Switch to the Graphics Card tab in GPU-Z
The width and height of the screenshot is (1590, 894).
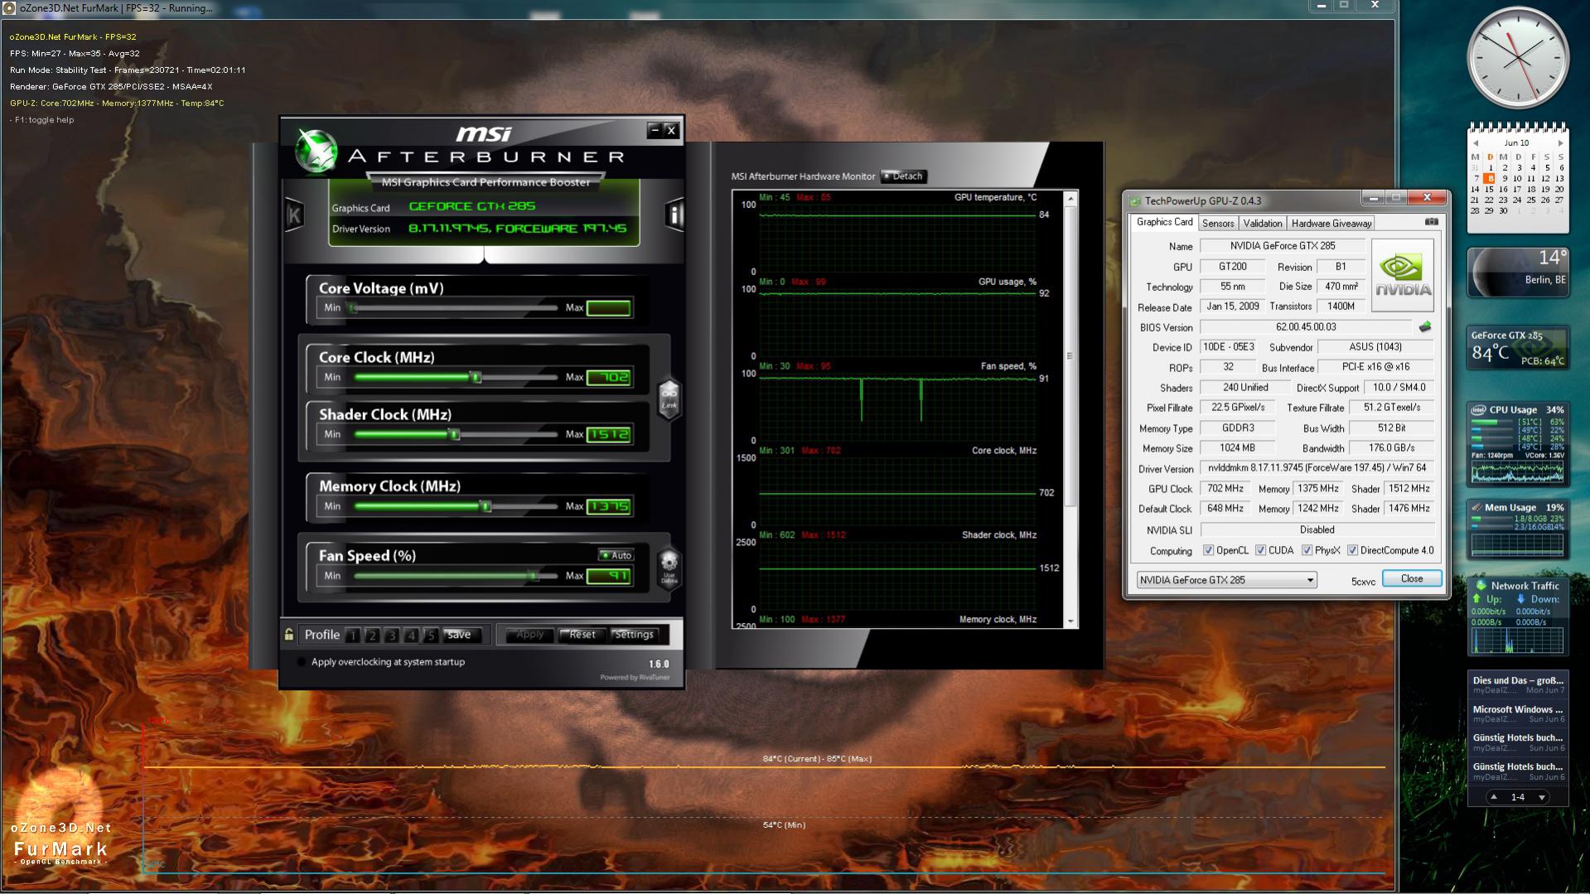[x=1164, y=222]
